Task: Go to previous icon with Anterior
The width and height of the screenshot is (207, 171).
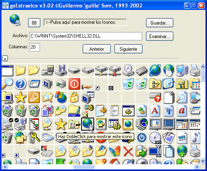Action: click(x=97, y=49)
